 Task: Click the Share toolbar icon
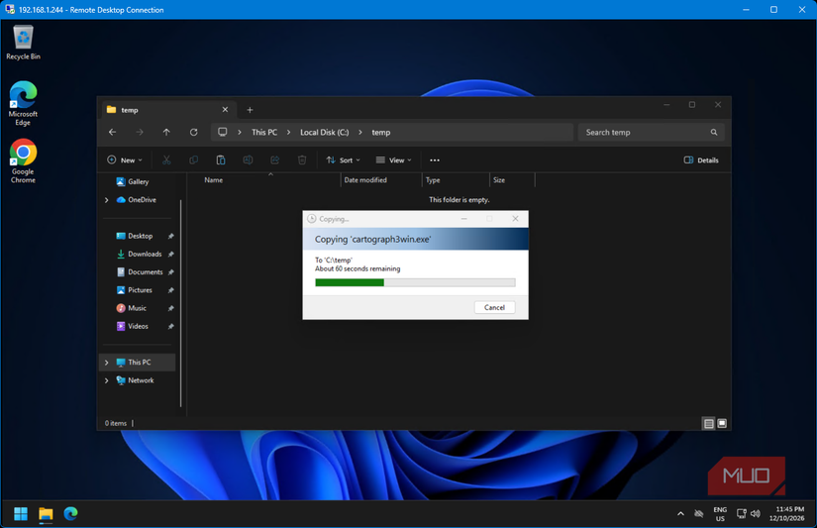coord(274,160)
